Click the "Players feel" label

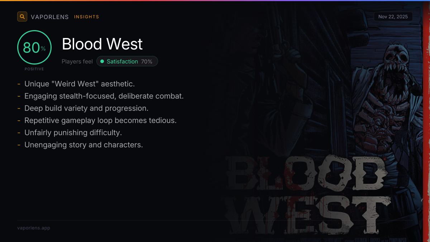point(77,61)
